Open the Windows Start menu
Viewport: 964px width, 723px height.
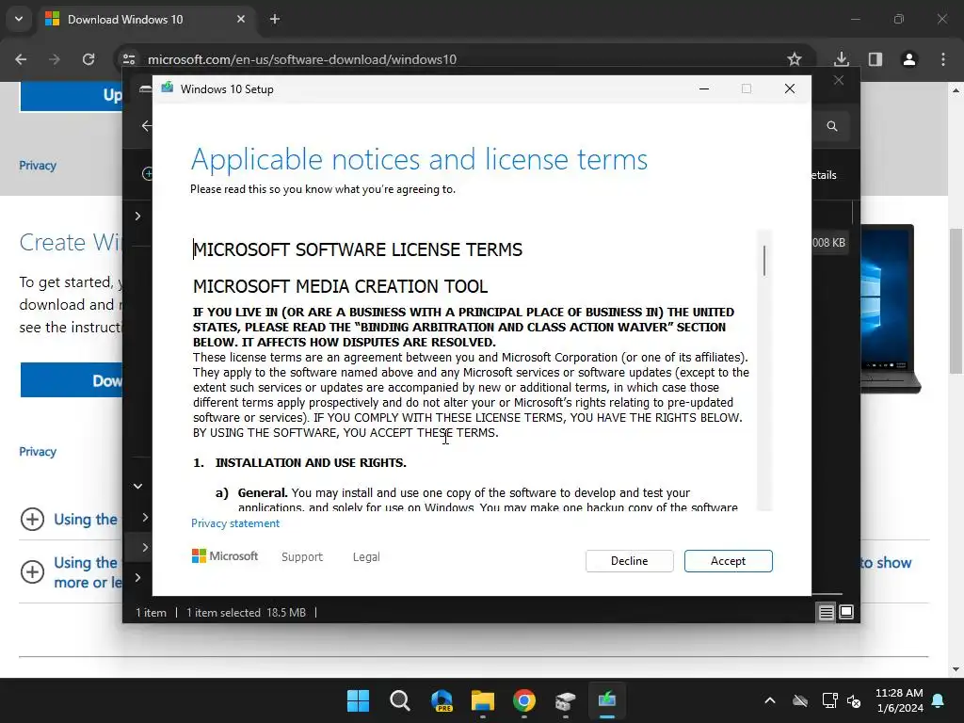coord(358,700)
